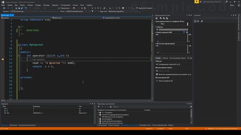Click the Undo icon
This screenshot has height=135, width=241.
coord(26,8)
